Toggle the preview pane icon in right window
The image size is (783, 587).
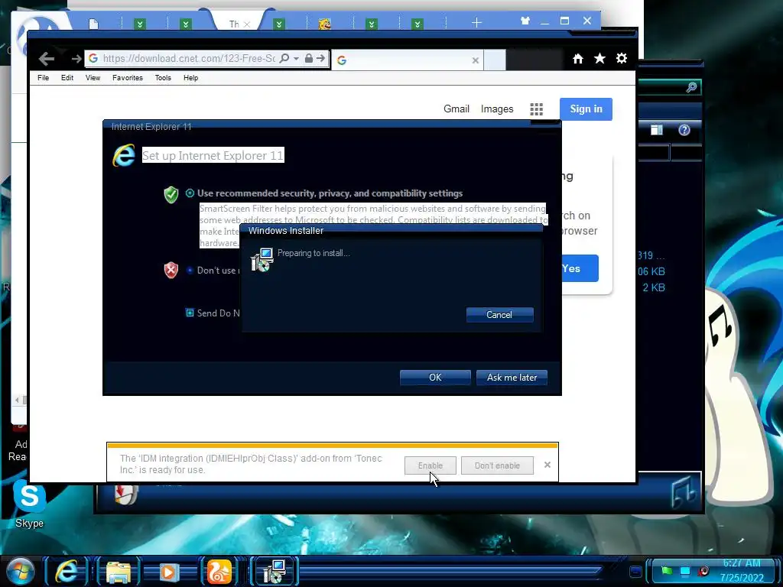coord(657,130)
